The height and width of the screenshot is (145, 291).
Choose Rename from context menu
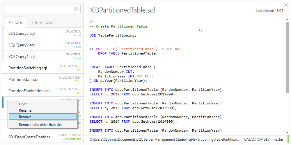(25, 110)
